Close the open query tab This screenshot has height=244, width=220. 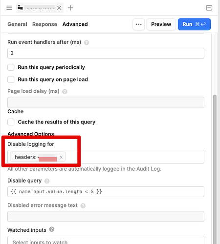(59, 8)
